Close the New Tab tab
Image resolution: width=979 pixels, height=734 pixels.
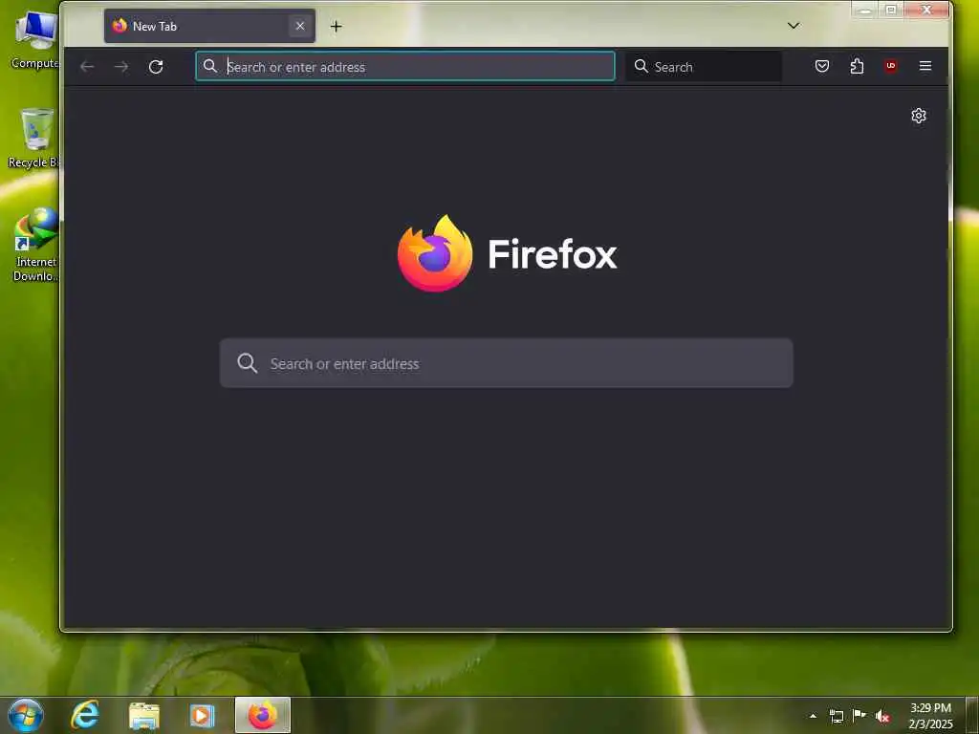300,26
